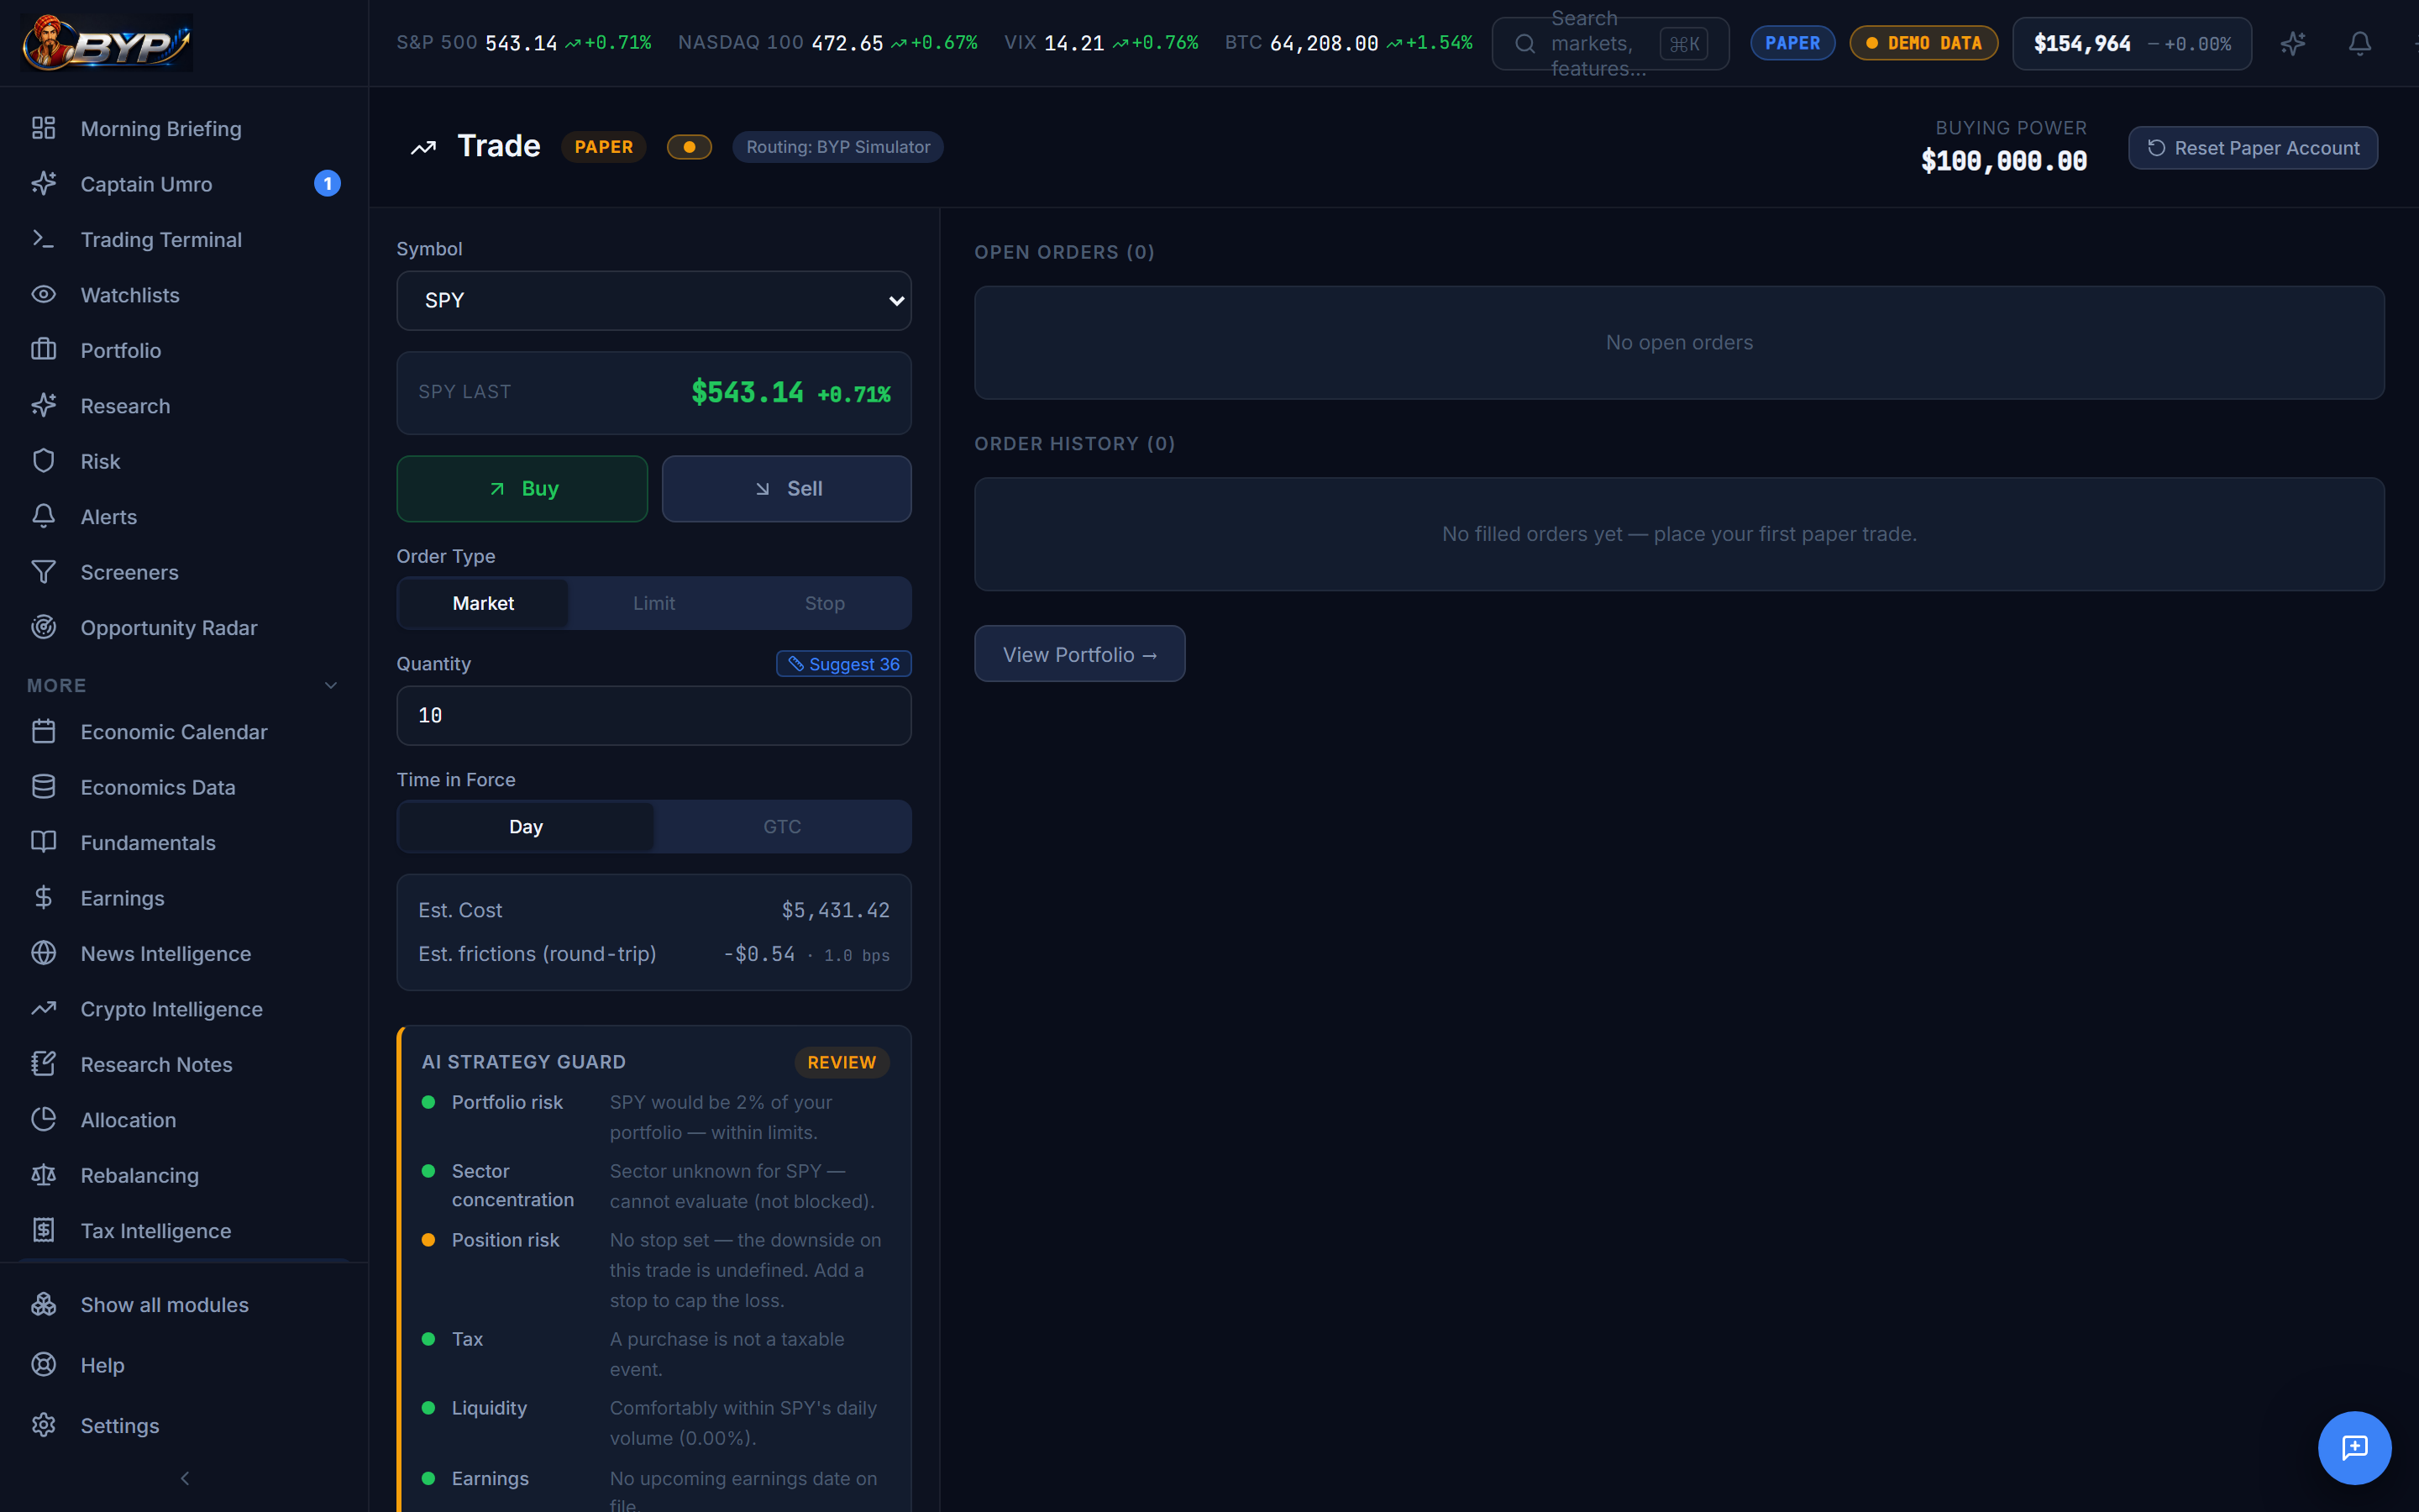Click the Research Notes pencil icon
The image size is (2419, 1512).
43,1064
